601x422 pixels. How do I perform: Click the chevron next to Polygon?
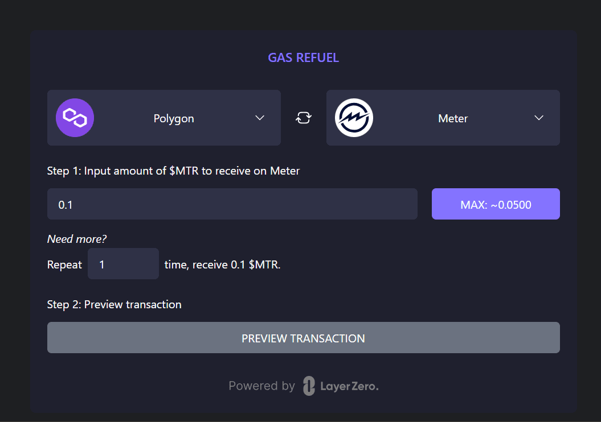coord(260,118)
